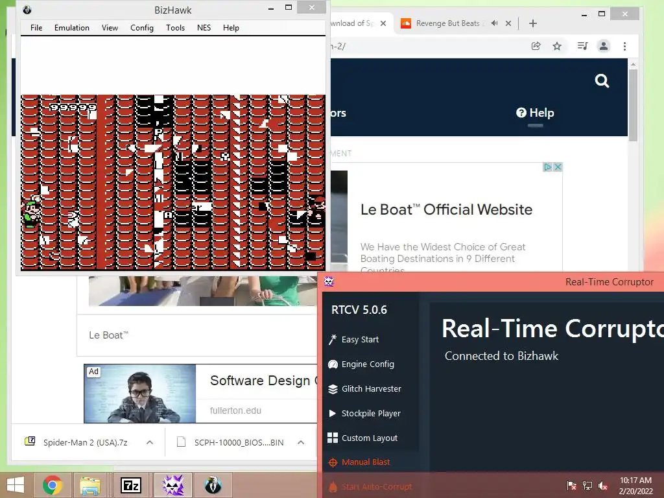Mute audio on the Revenge But Beats tab
The width and height of the screenshot is (664, 498).
tap(494, 23)
